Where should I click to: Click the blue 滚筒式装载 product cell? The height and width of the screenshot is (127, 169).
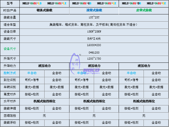[94, 10]
